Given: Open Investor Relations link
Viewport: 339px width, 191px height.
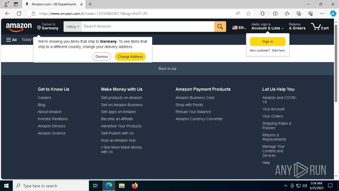Looking at the screenshot, I should [x=53, y=119].
